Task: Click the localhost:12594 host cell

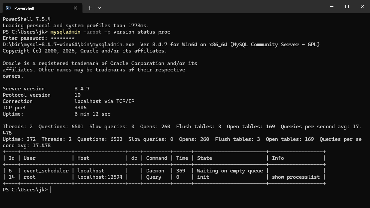Action: (x=100, y=177)
